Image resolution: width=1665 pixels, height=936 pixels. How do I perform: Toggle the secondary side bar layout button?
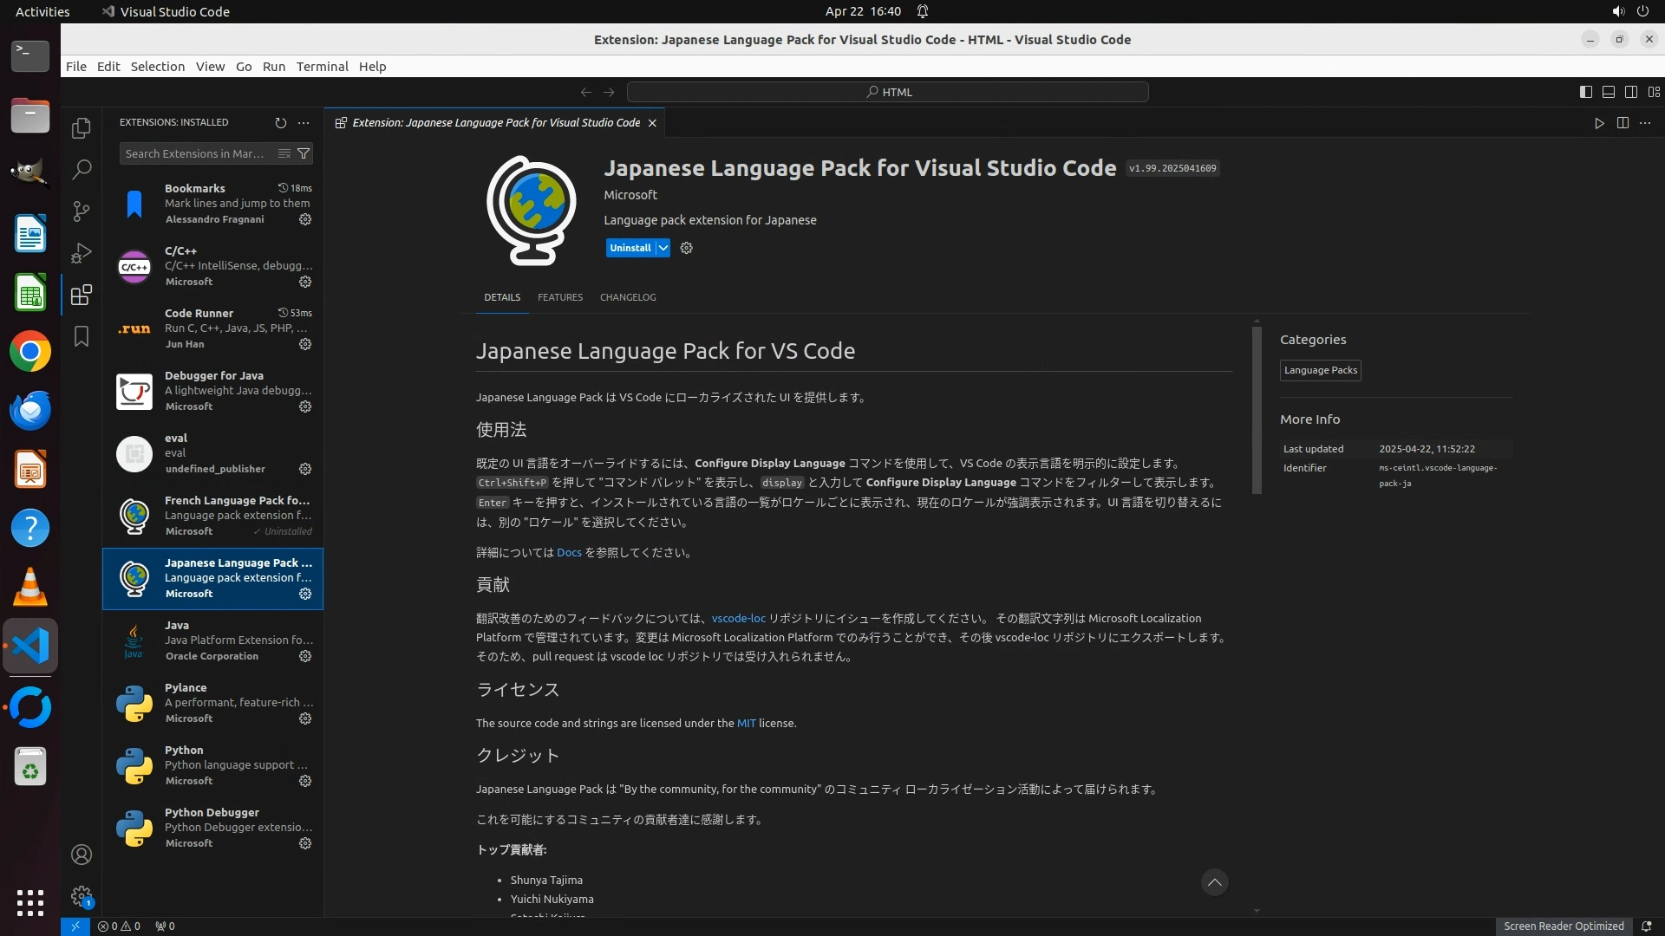click(1630, 92)
